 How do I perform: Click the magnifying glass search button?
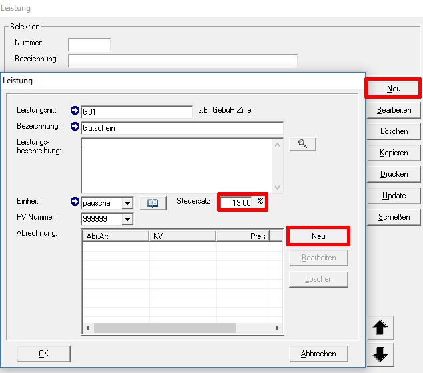[302, 144]
